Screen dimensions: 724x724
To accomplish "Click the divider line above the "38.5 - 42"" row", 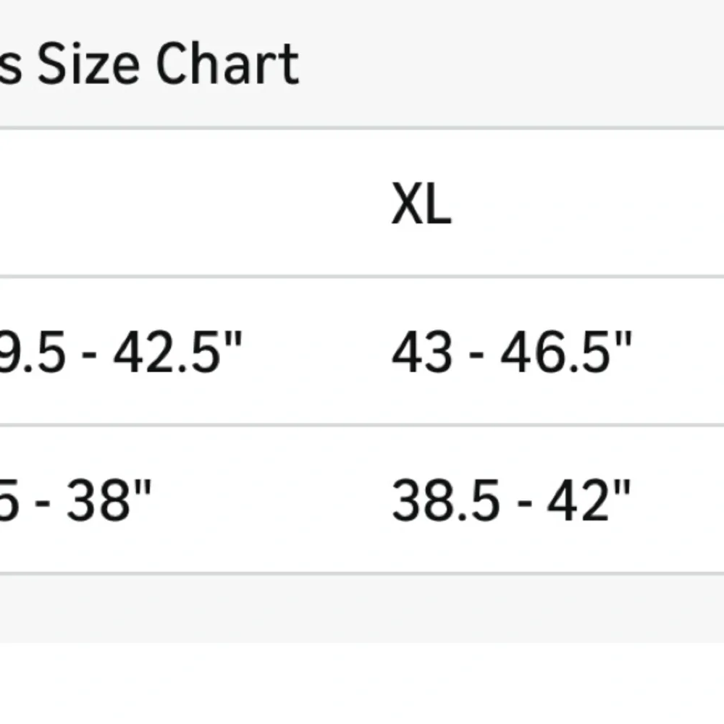I will click(362, 425).
